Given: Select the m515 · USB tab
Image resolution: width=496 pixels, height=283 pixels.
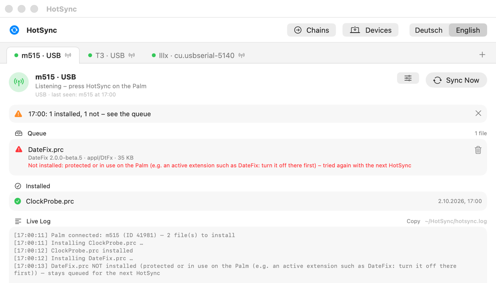Looking at the screenshot, I should pos(43,55).
